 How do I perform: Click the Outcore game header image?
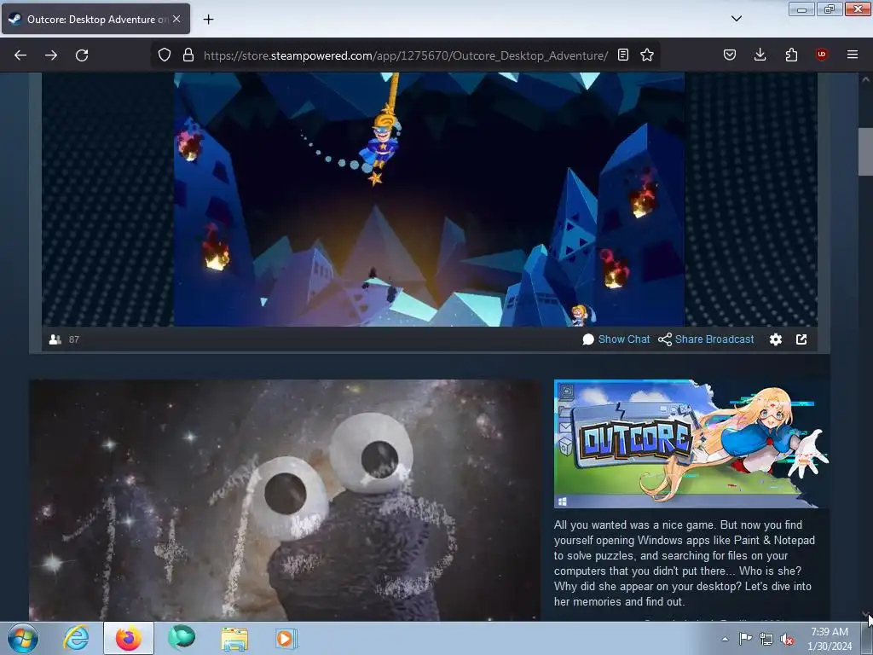tap(691, 443)
